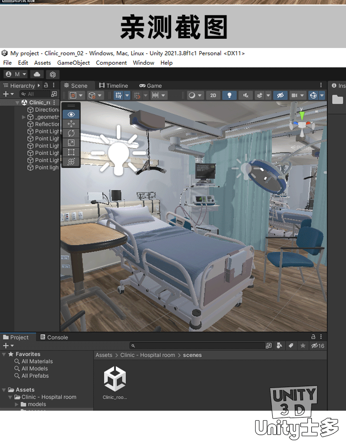Click Clinic - Hospital room breadcrumb

click(x=148, y=355)
